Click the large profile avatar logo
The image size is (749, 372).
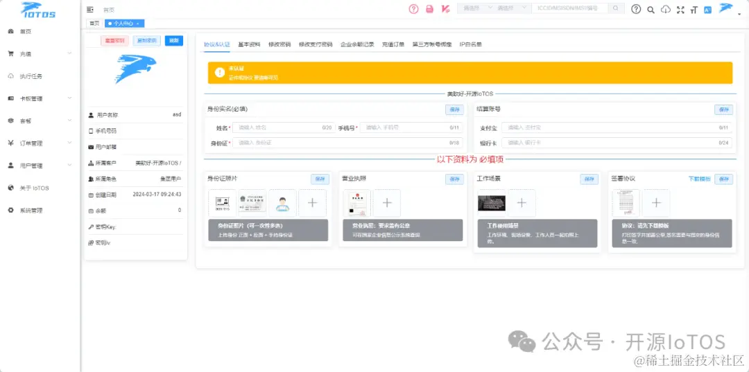tap(137, 69)
